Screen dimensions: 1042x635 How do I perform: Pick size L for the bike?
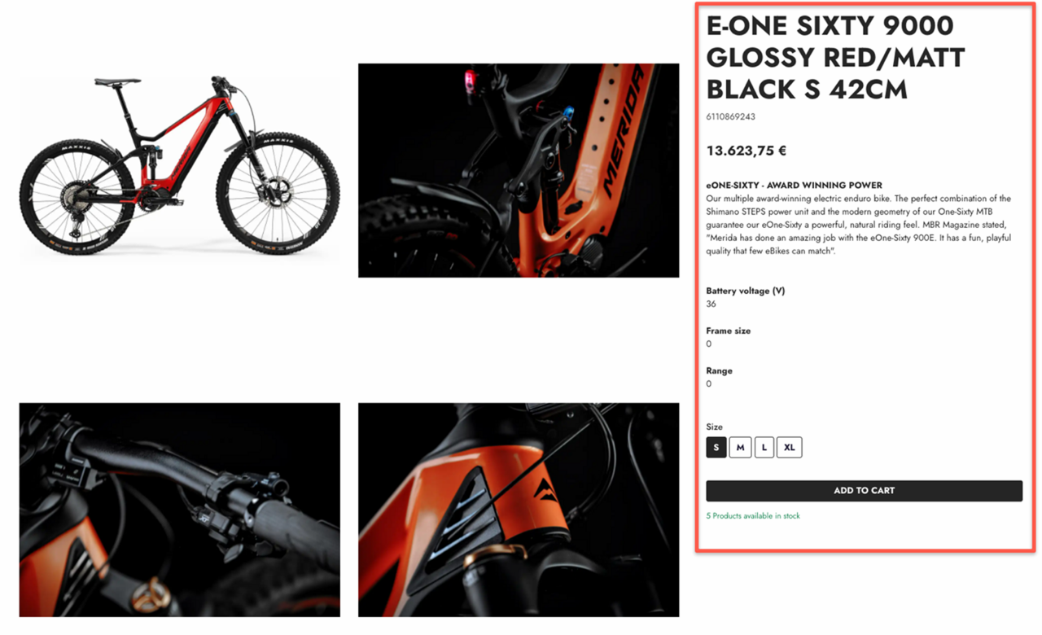[x=764, y=447]
